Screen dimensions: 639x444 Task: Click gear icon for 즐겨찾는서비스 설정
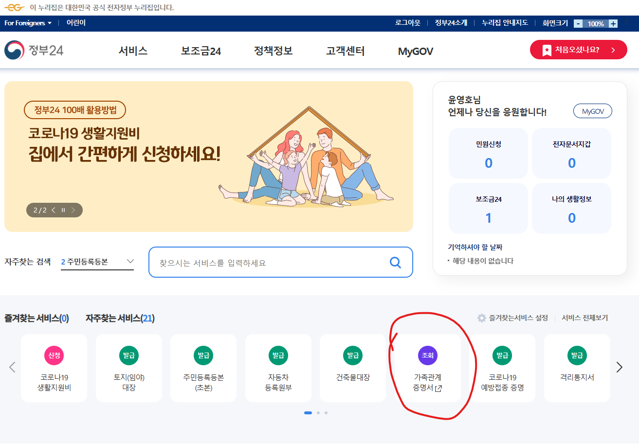coord(482,318)
